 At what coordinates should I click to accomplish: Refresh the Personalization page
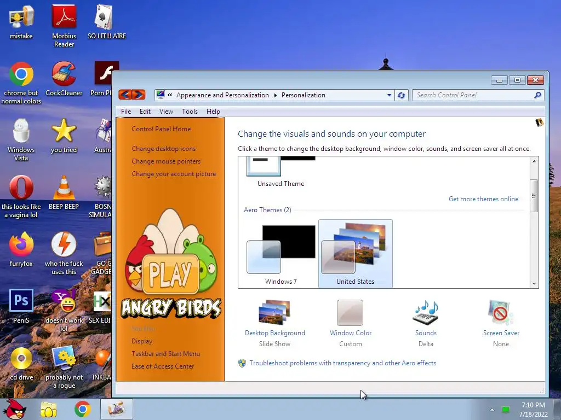pyautogui.click(x=402, y=95)
